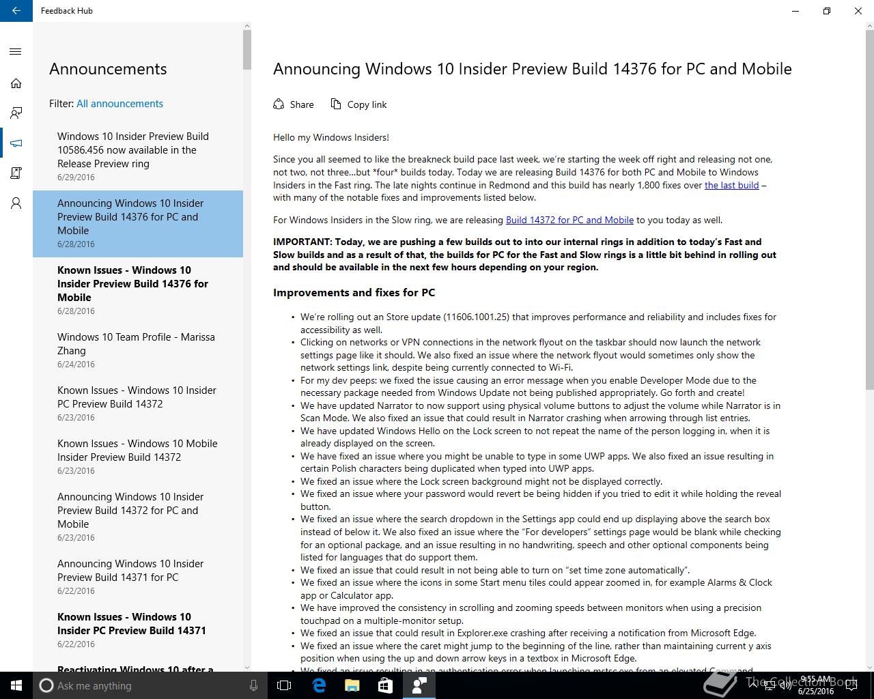Open Windows 10 Team Profile Marissa Zhang
The height and width of the screenshot is (699, 874).
[x=138, y=350]
